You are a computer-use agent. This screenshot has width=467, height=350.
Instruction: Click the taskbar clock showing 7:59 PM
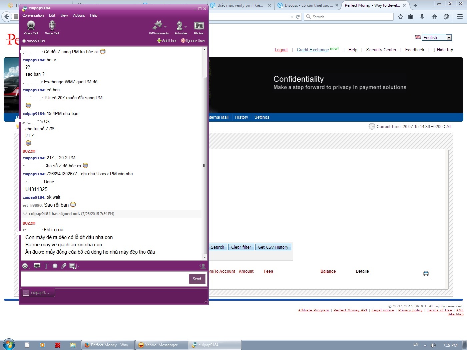pos(450,345)
